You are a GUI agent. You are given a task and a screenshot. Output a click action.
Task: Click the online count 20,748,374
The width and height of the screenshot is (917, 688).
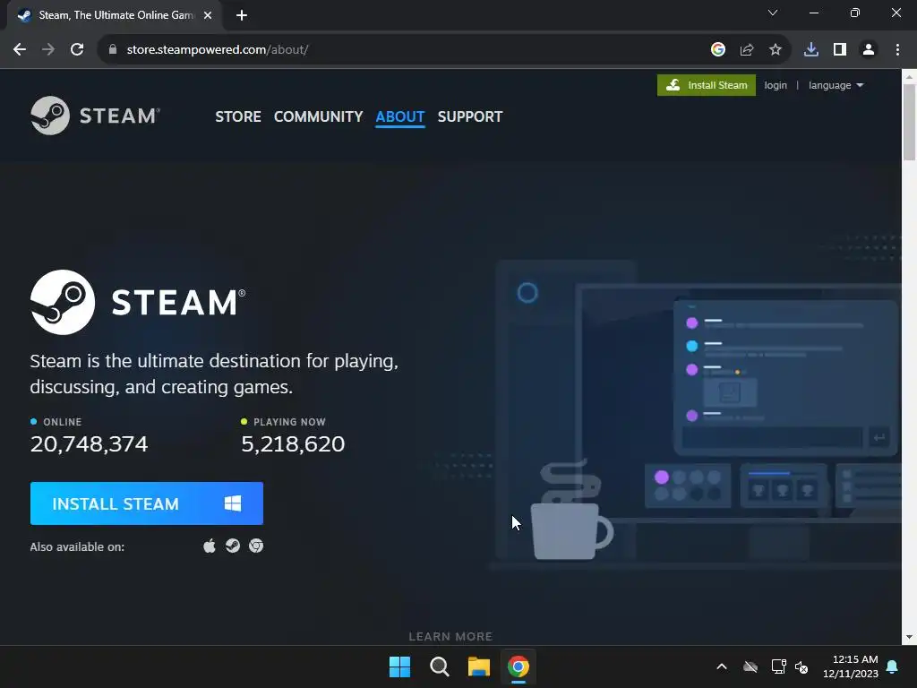point(89,444)
